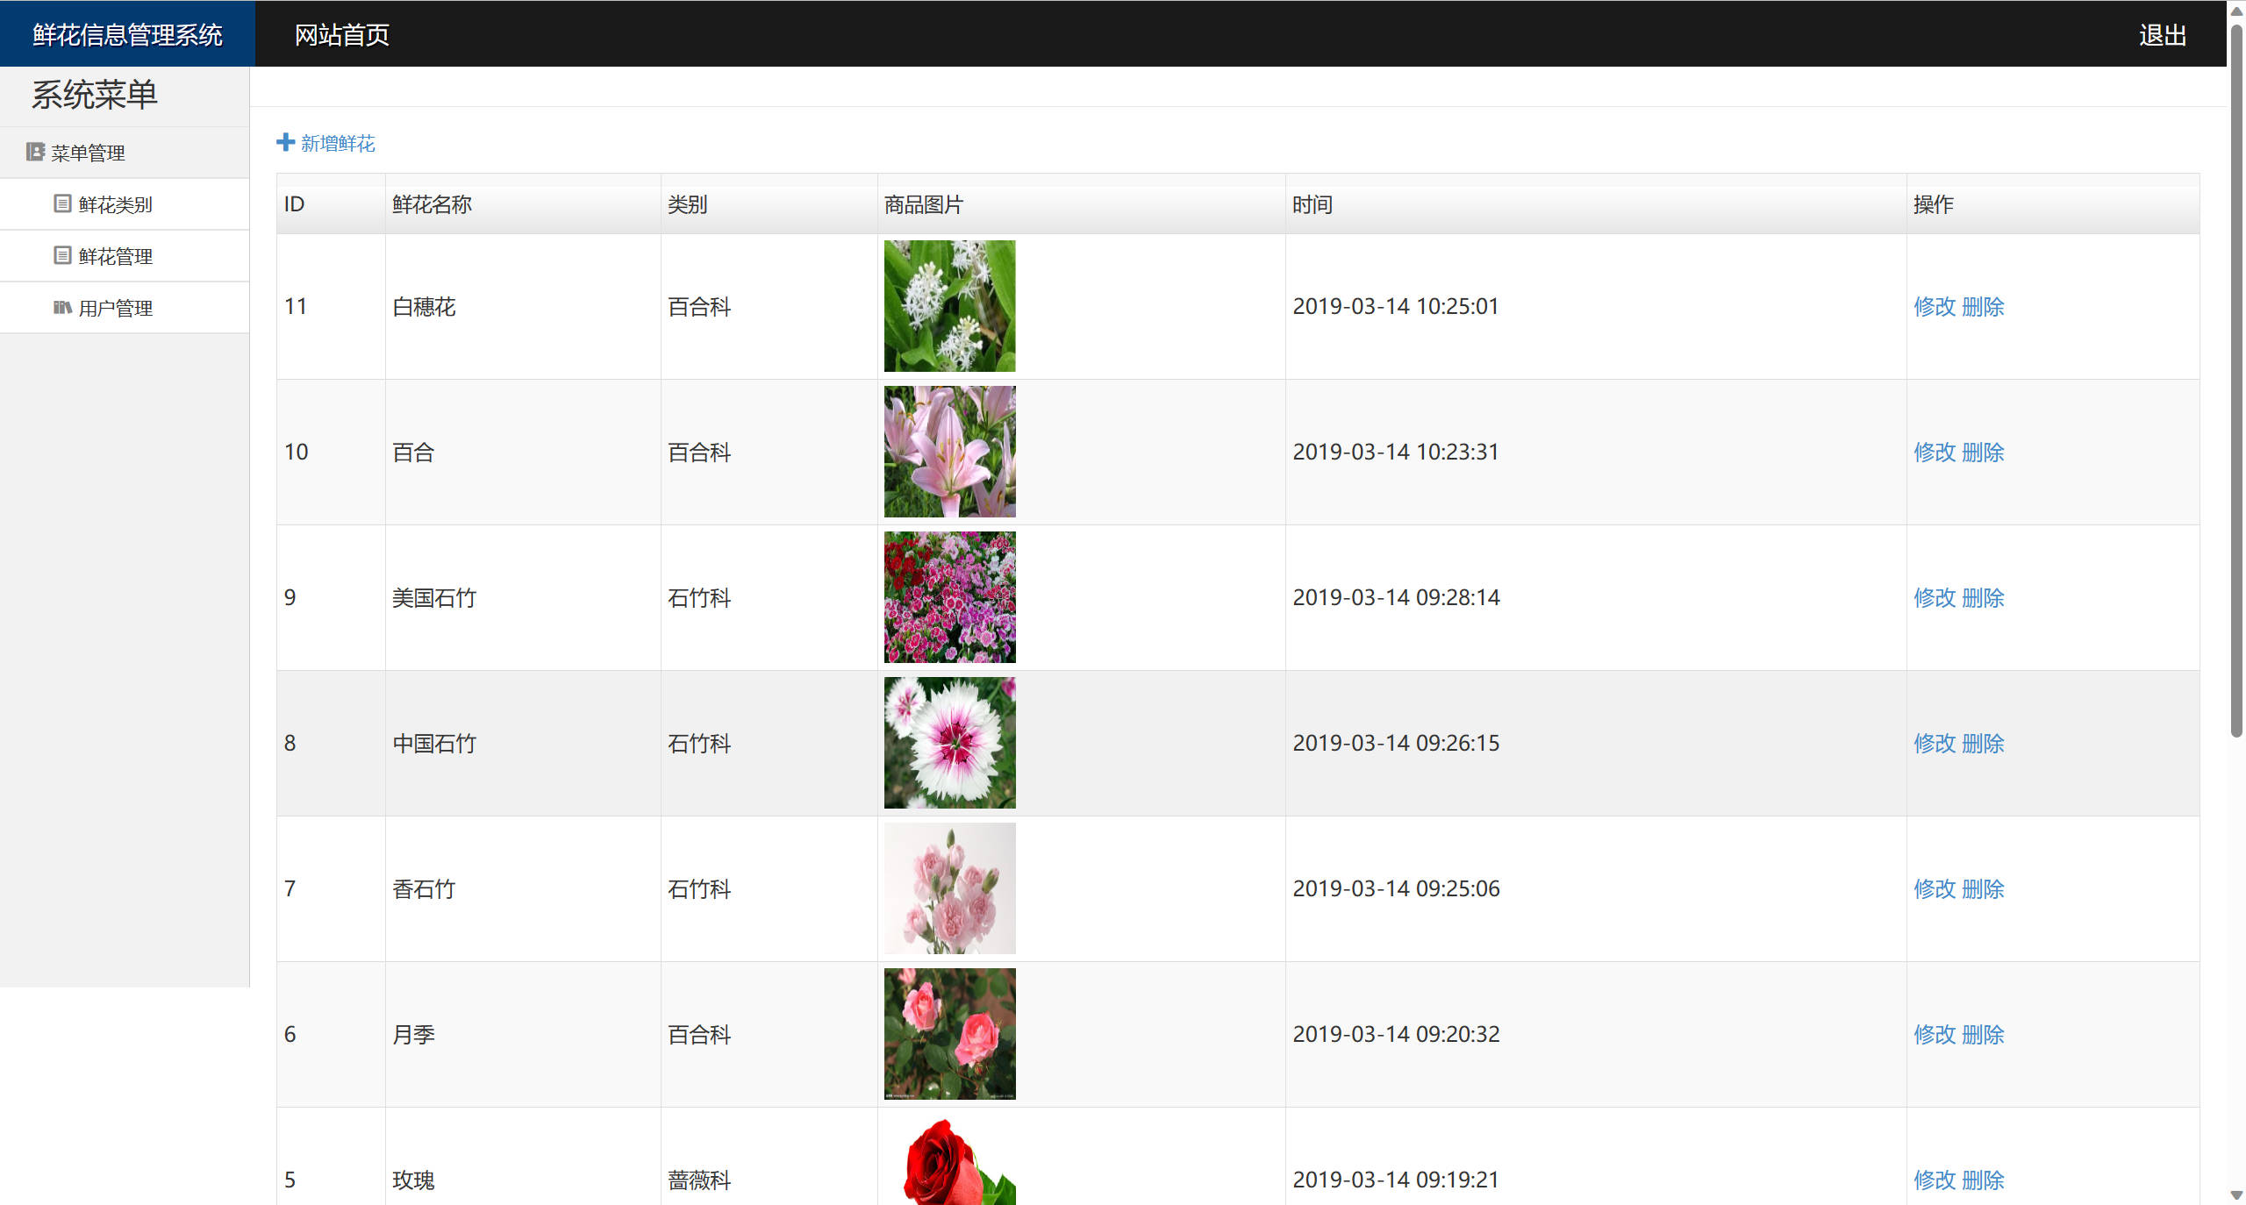This screenshot has width=2246, height=1205.
Task: Collapse the 菜单管理 menu group
Action: (88, 153)
